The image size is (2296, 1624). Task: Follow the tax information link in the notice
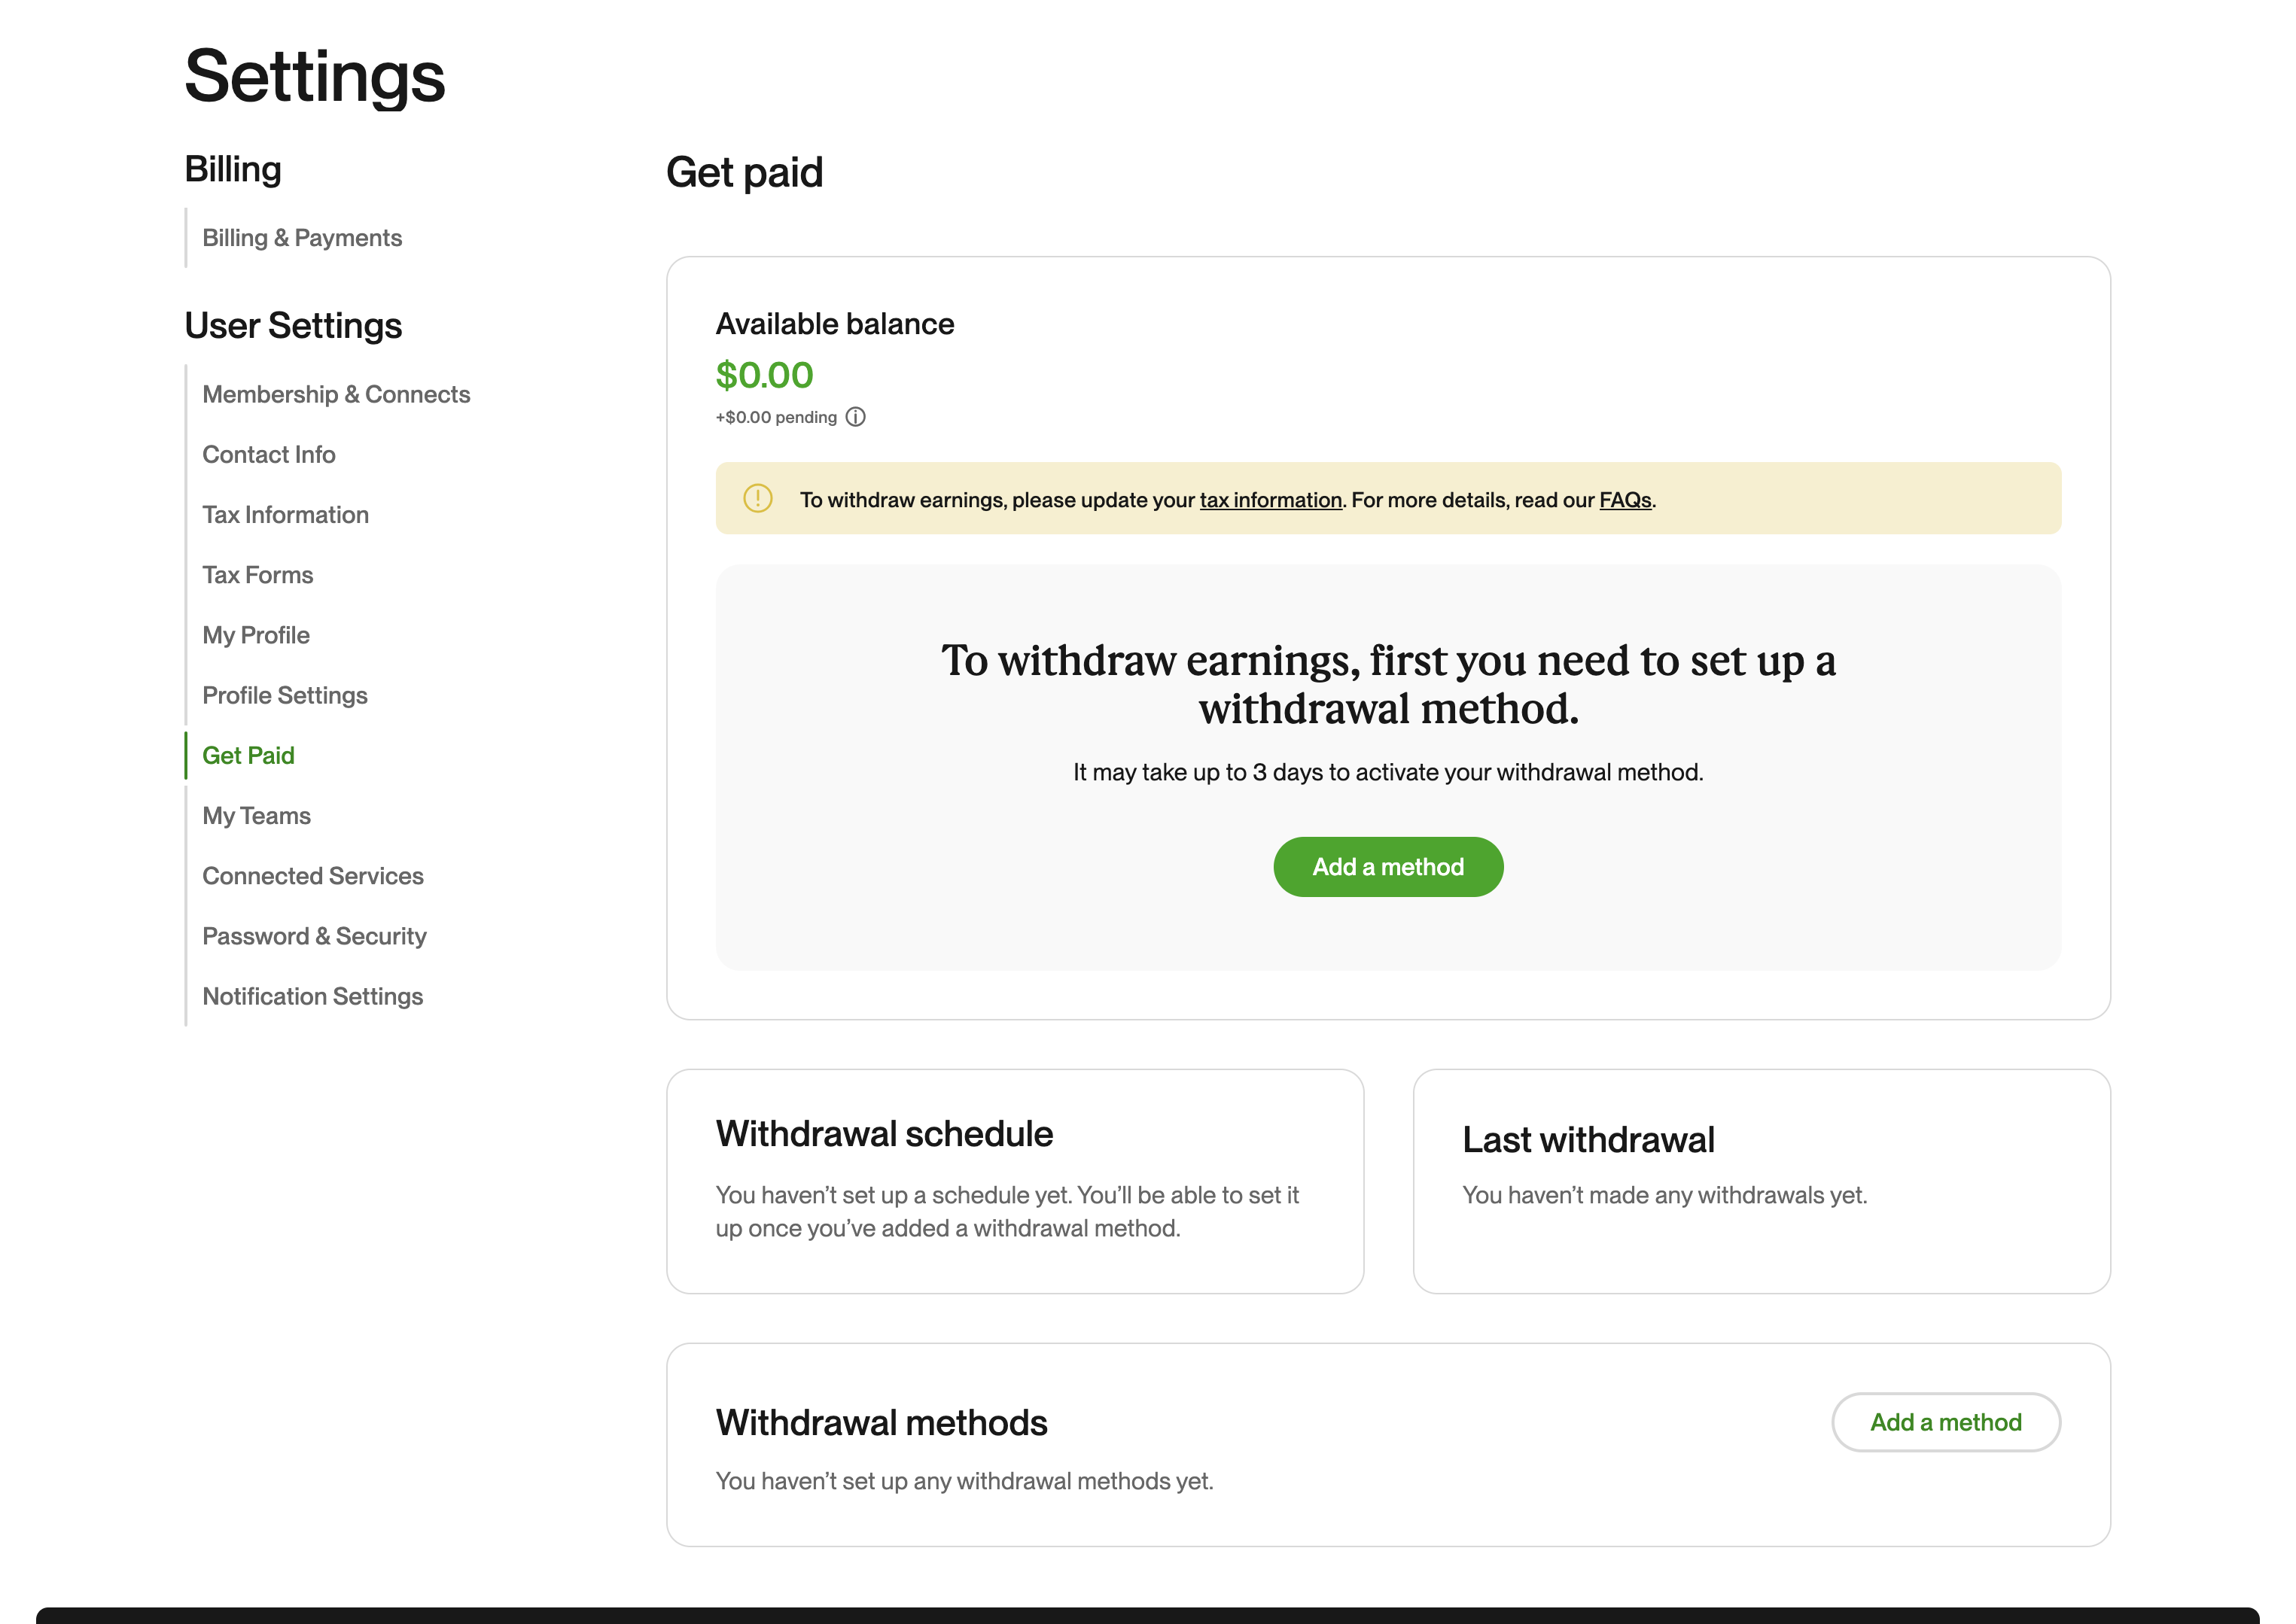(1271, 500)
